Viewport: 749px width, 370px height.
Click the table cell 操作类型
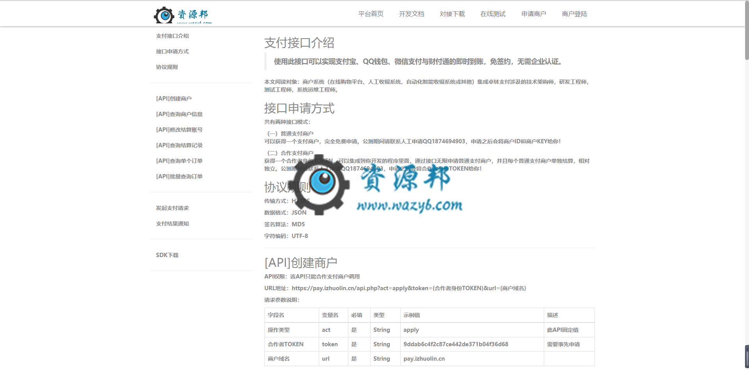pyautogui.click(x=292, y=330)
